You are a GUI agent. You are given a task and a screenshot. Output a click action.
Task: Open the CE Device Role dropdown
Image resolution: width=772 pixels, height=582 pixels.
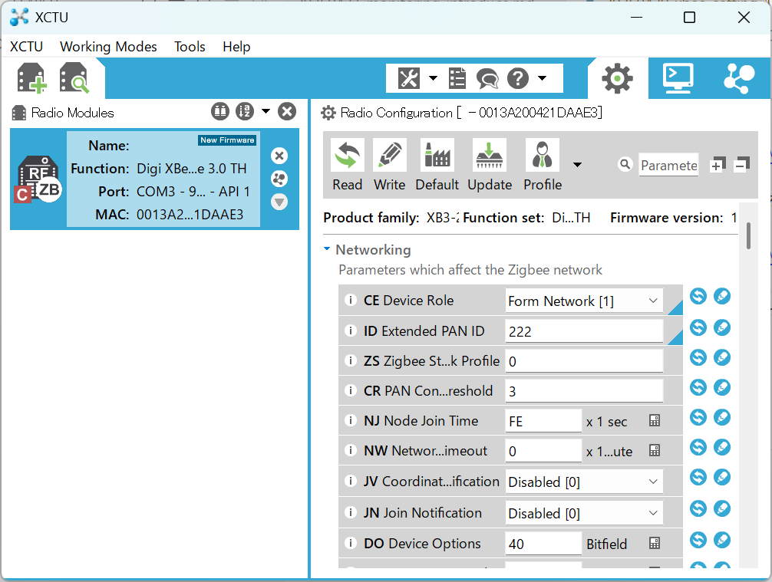tap(584, 301)
